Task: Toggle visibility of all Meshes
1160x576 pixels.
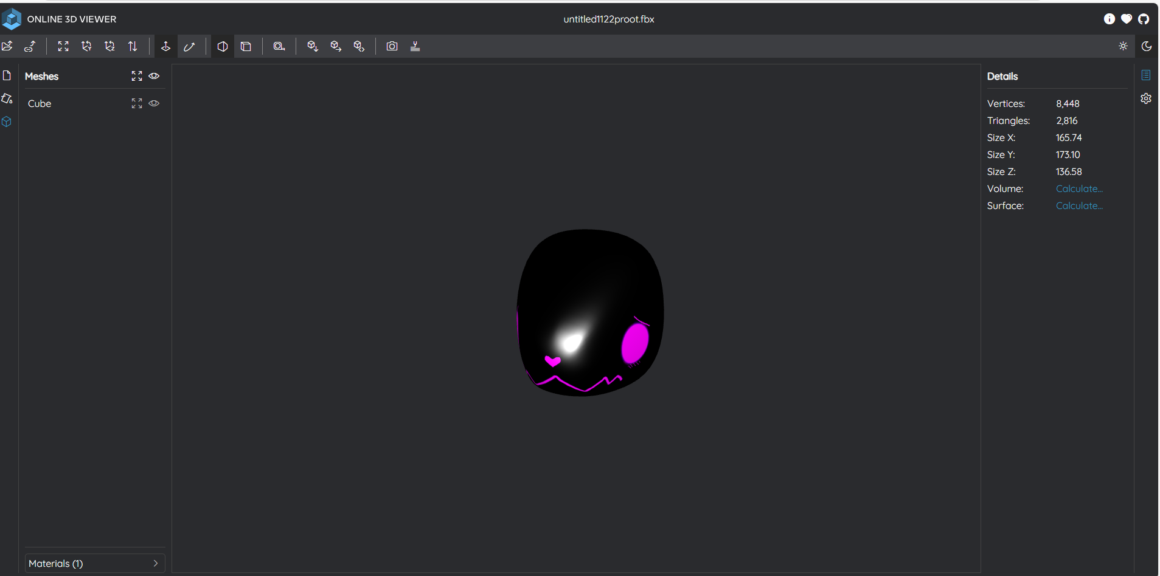Action: pos(155,76)
